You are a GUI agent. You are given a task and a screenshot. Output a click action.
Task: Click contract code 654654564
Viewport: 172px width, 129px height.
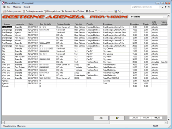pyautogui.click(x=47, y=73)
